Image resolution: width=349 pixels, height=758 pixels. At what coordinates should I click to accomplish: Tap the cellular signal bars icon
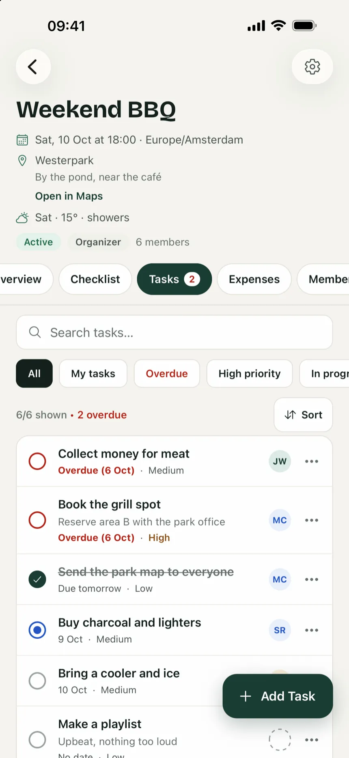click(x=256, y=26)
